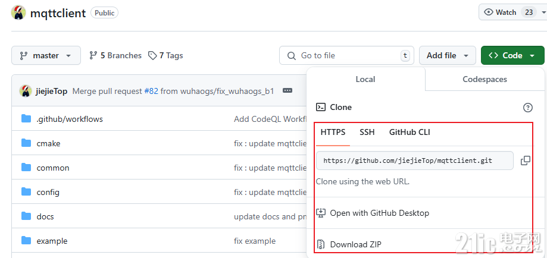Image resolution: width=547 pixels, height=258 pixels.
Task: Click the search magnifier icon in Go to file
Action: pos(291,56)
